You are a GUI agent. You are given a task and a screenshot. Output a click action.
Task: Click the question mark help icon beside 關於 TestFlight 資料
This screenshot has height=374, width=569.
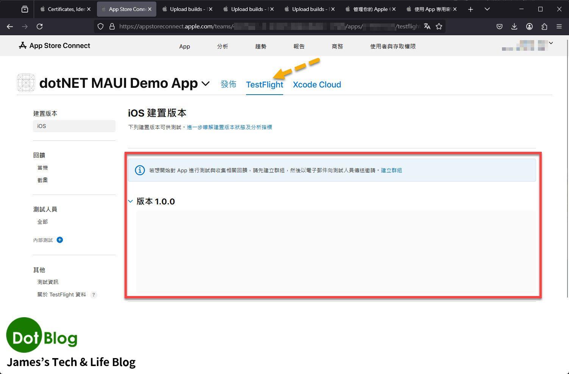[x=94, y=295]
